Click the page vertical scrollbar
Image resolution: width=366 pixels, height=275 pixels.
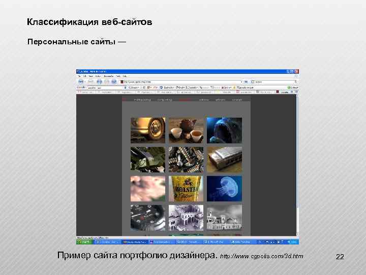(x=297, y=165)
